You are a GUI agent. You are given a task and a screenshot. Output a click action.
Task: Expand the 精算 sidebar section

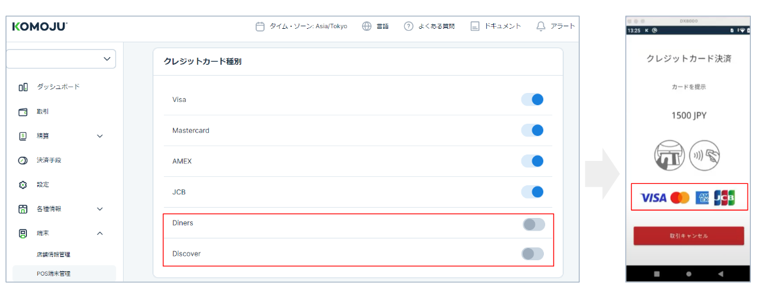99,136
